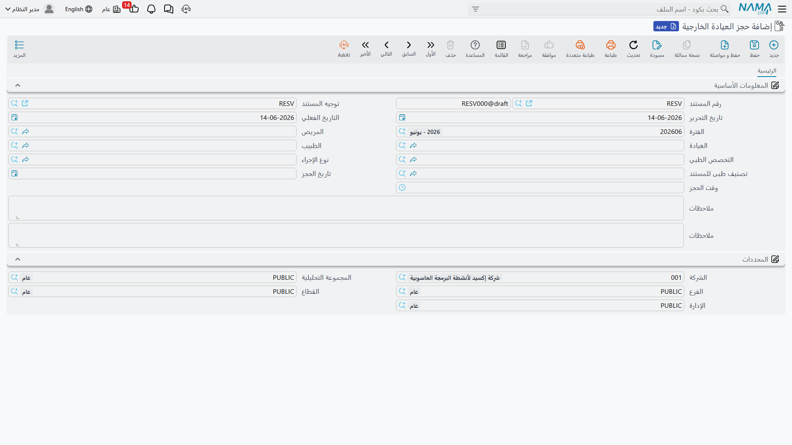This screenshot has height=445, width=792.
Task: Search lookup icon for الإدارة field
Action: tap(402, 305)
